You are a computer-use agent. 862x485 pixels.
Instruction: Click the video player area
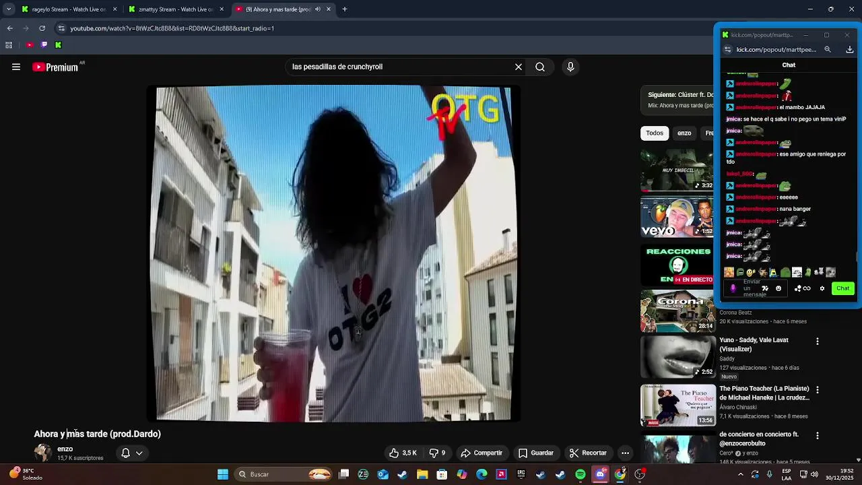pyautogui.click(x=333, y=253)
